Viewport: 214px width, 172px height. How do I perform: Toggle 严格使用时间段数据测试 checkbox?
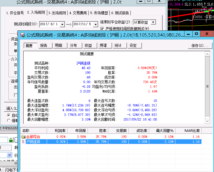(x=102, y=29)
